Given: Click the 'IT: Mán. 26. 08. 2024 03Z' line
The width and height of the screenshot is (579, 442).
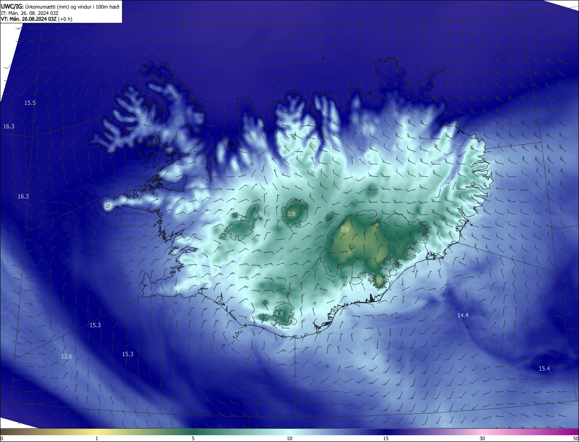Looking at the screenshot, I should click(x=30, y=13).
